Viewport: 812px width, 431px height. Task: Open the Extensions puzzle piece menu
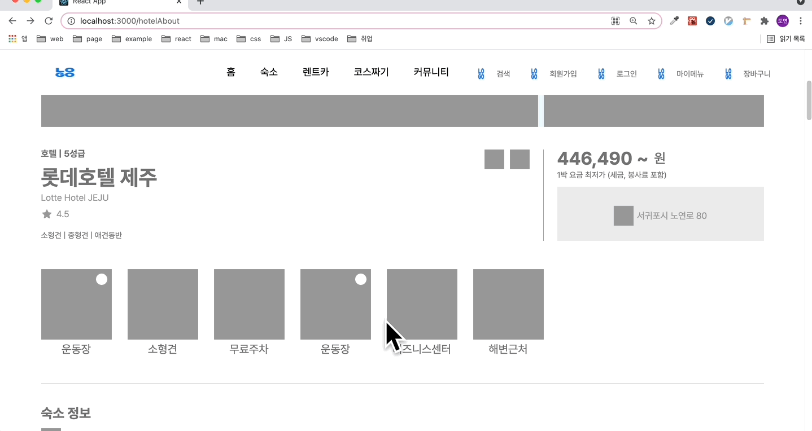tap(765, 21)
